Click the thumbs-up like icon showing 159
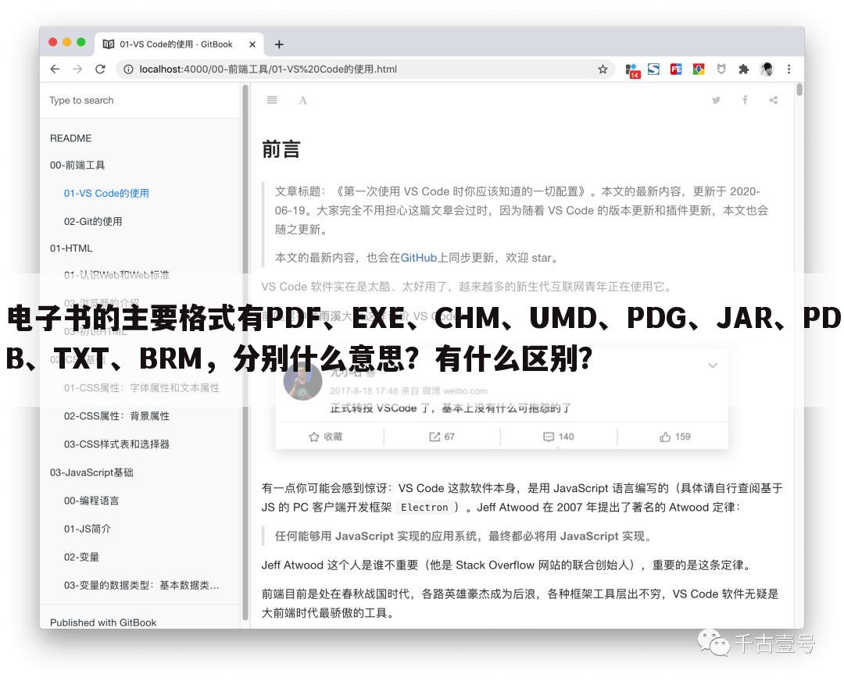 pyautogui.click(x=665, y=437)
